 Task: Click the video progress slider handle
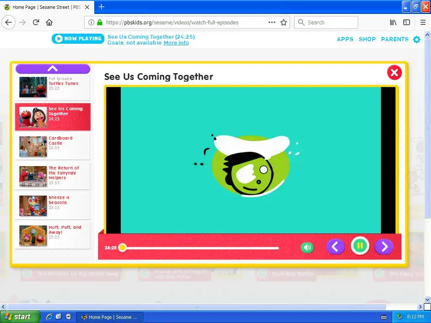click(122, 248)
